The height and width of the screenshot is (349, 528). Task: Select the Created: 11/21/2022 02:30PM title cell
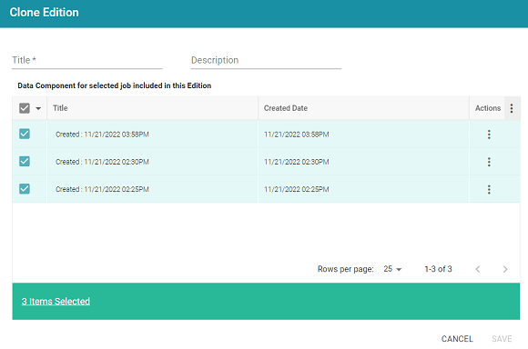102,162
